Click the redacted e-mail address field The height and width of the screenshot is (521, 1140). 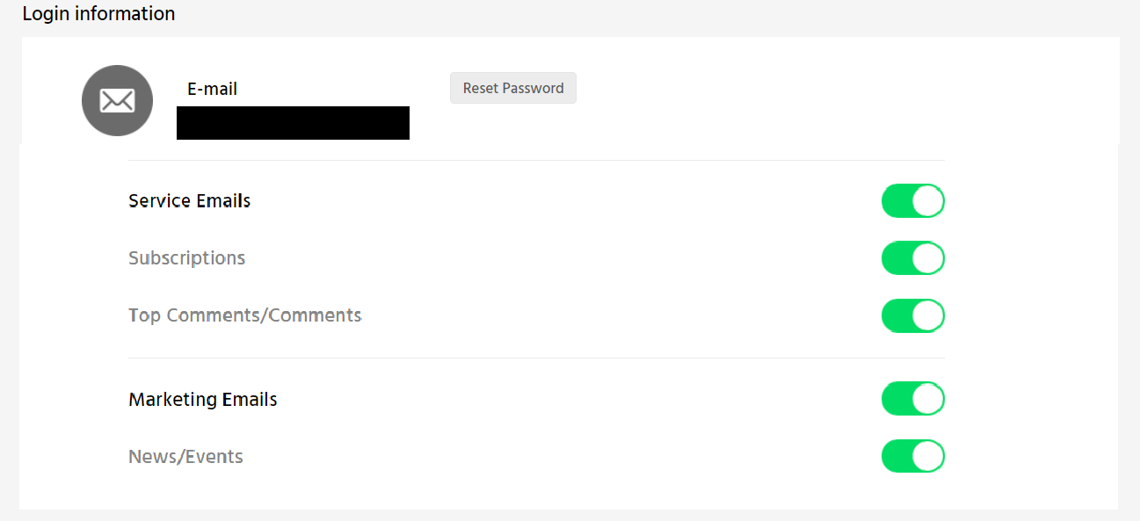(293, 123)
